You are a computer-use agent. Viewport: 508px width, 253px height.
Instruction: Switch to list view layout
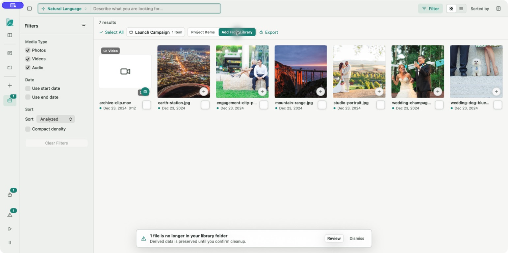461,9
